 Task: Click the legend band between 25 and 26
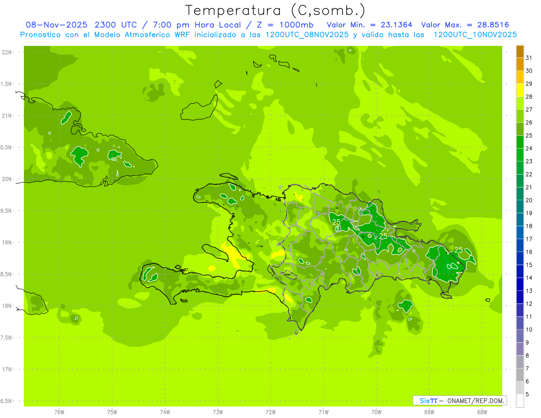pyautogui.click(x=520, y=129)
